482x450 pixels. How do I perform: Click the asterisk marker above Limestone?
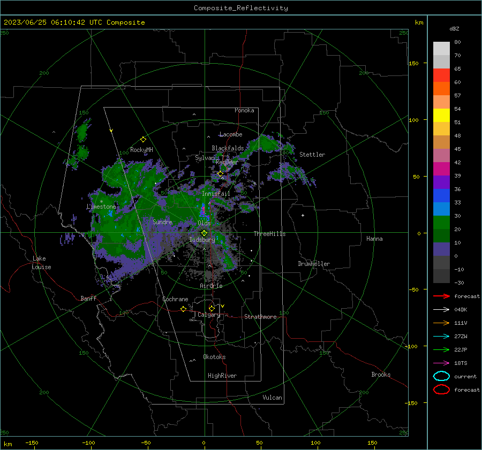(x=101, y=202)
